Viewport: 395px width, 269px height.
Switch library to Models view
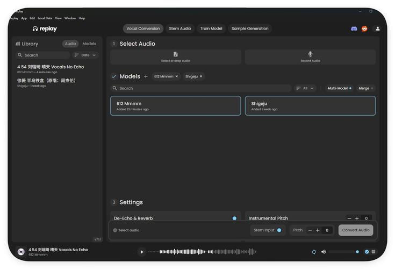[x=89, y=44]
